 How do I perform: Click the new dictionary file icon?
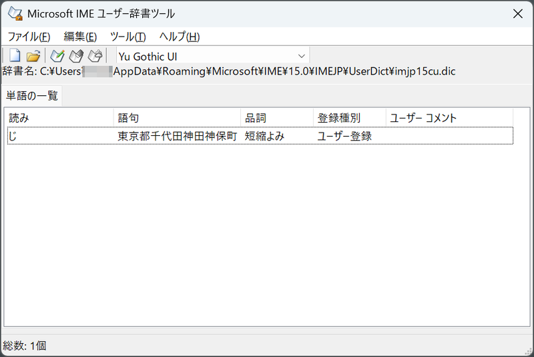(x=15, y=56)
